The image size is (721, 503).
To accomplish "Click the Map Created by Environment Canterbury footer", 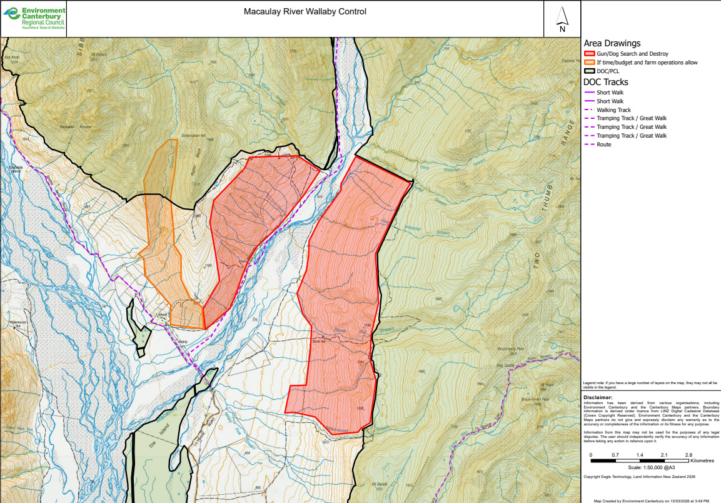I will [x=650, y=500].
